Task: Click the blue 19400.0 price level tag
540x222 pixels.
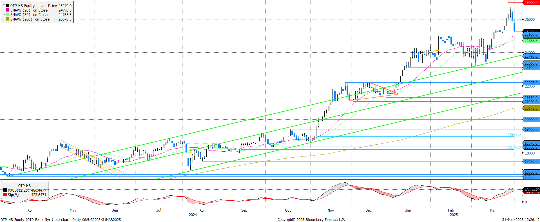Action: (531, 129)
